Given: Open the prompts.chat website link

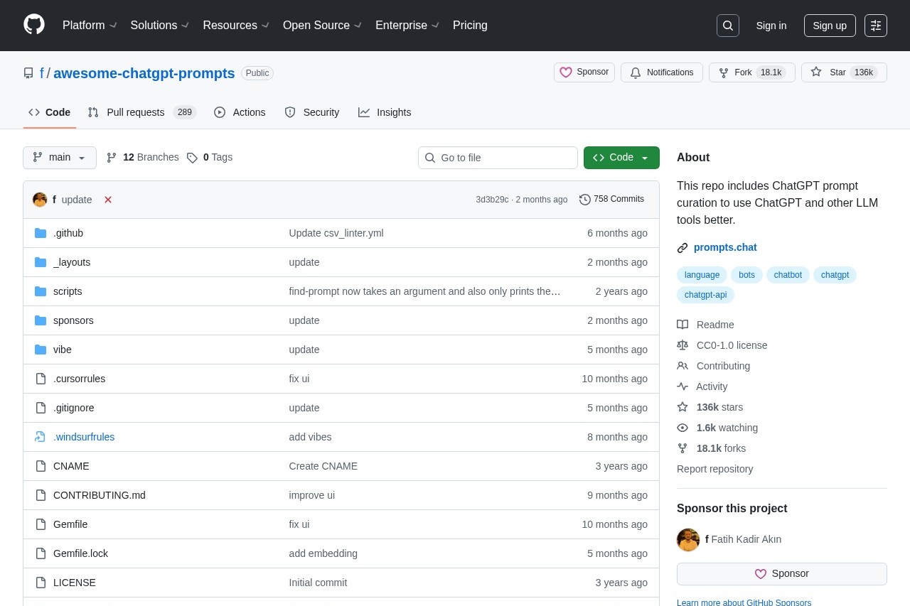Looking at the screenshot, I should pyautogui.click(x=724, y=247).
